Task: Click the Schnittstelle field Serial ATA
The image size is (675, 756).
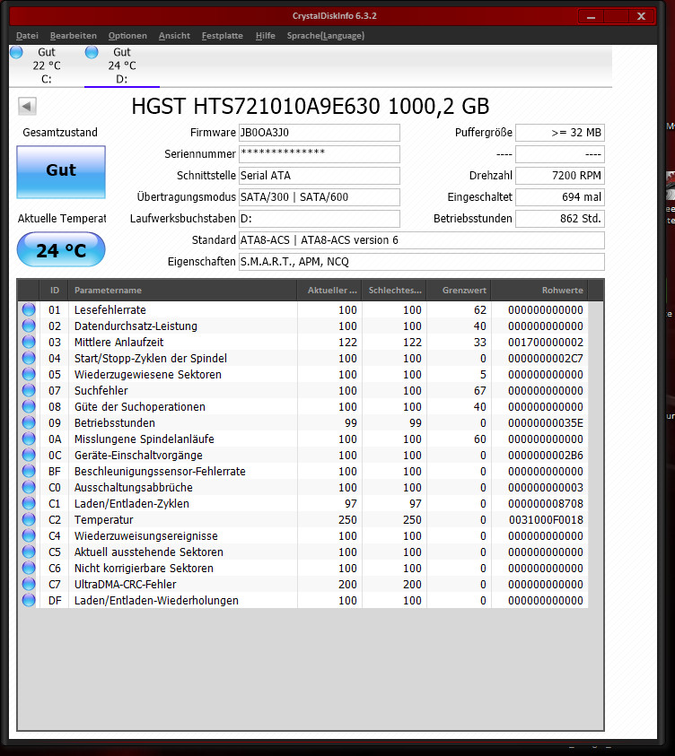Action: tap(320, 176)
